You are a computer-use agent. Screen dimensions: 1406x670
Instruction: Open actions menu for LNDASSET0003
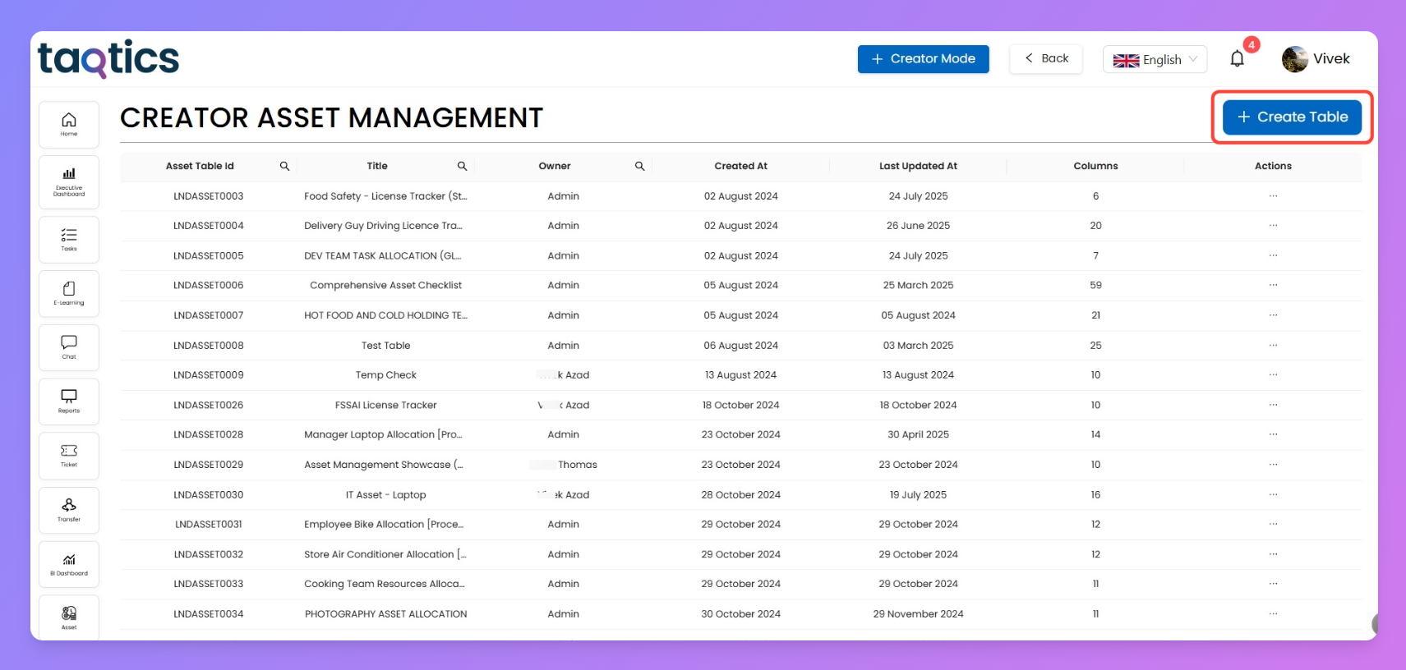pos(1273,195)
